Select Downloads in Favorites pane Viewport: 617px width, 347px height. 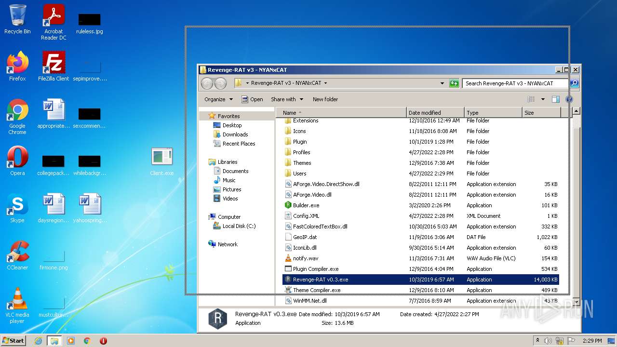click(235, 134)
